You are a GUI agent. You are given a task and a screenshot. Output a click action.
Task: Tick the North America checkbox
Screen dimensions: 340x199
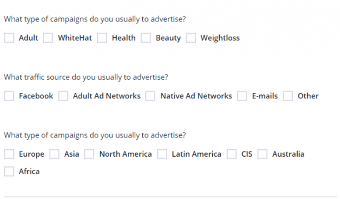(x=89, y=154)
